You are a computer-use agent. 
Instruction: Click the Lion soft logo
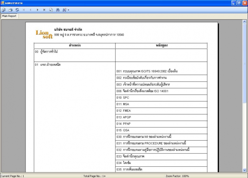tap(44, 34)
